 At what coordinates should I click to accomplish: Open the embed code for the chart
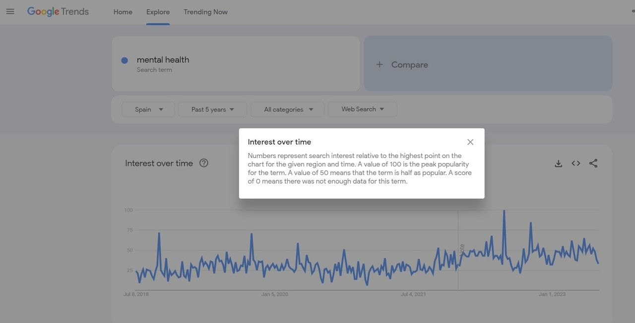(575, 163)
